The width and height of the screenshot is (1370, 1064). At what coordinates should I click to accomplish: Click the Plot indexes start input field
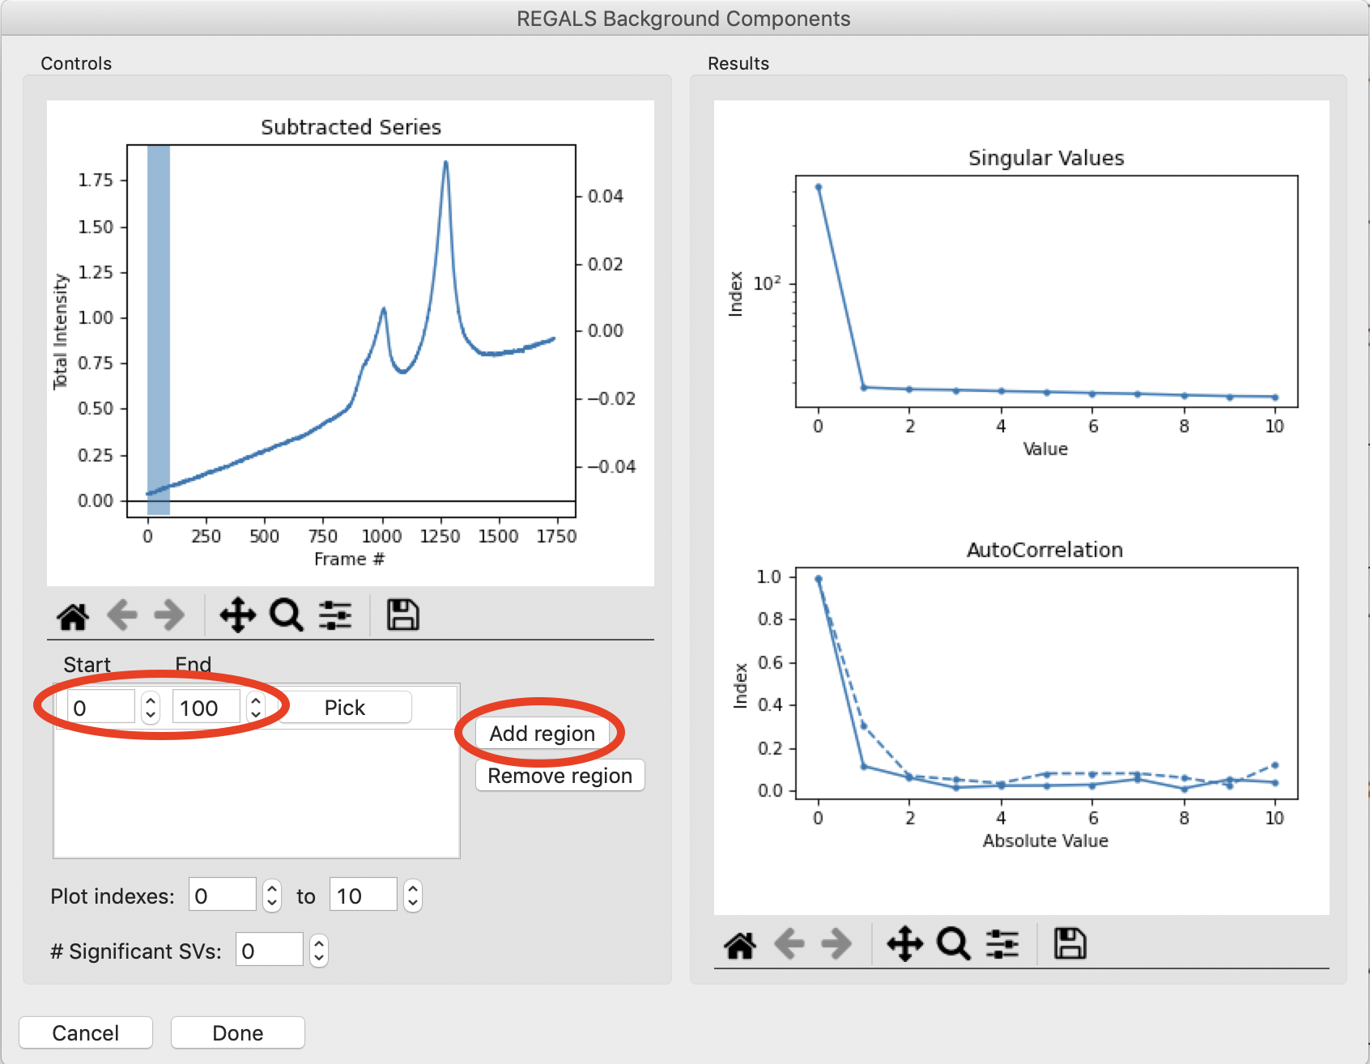coord(222,895)
